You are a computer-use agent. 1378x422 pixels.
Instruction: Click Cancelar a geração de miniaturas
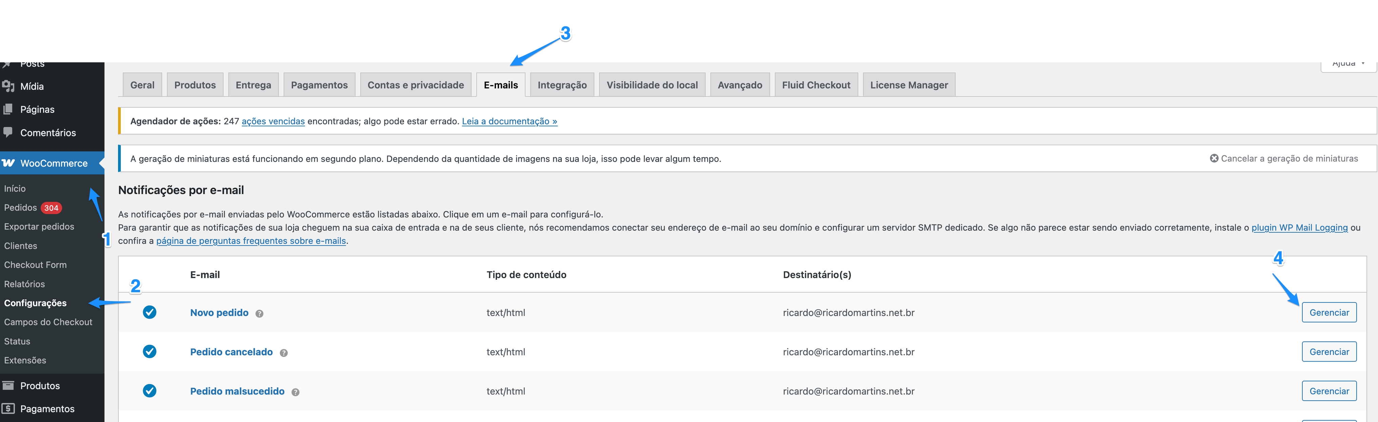pyautogui.click(x=1284, y=158)
